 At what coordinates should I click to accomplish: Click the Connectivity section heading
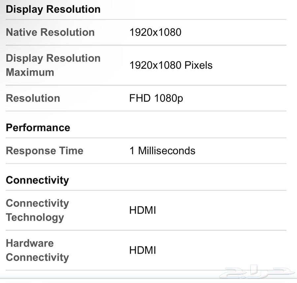[37, 180]
